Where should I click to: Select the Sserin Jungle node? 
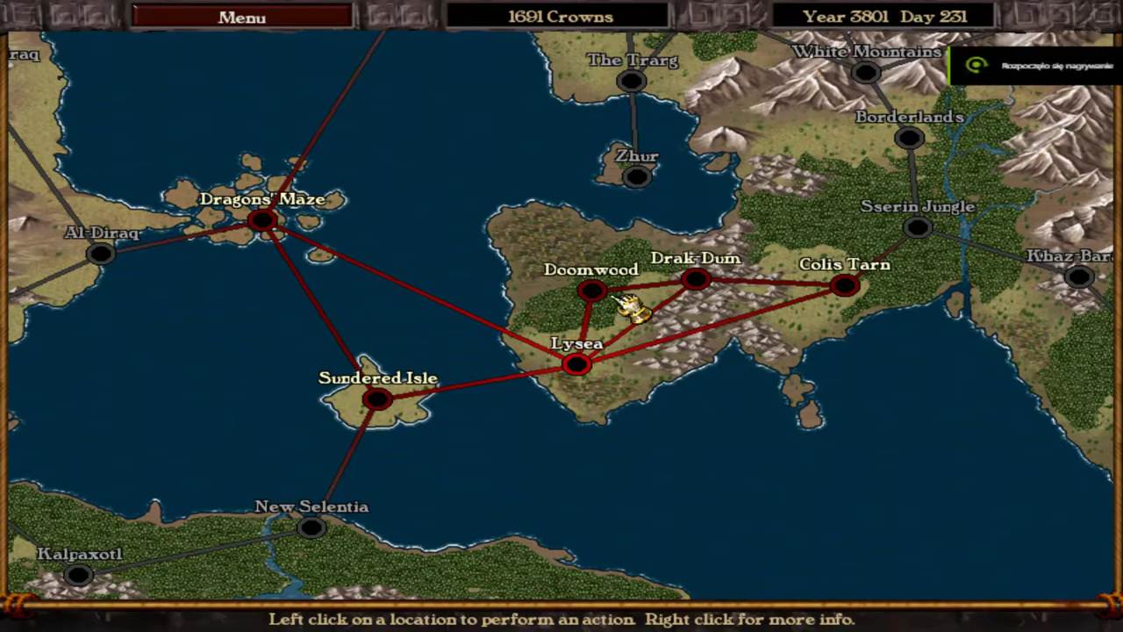pyautogui.click(x=918, y=228)
